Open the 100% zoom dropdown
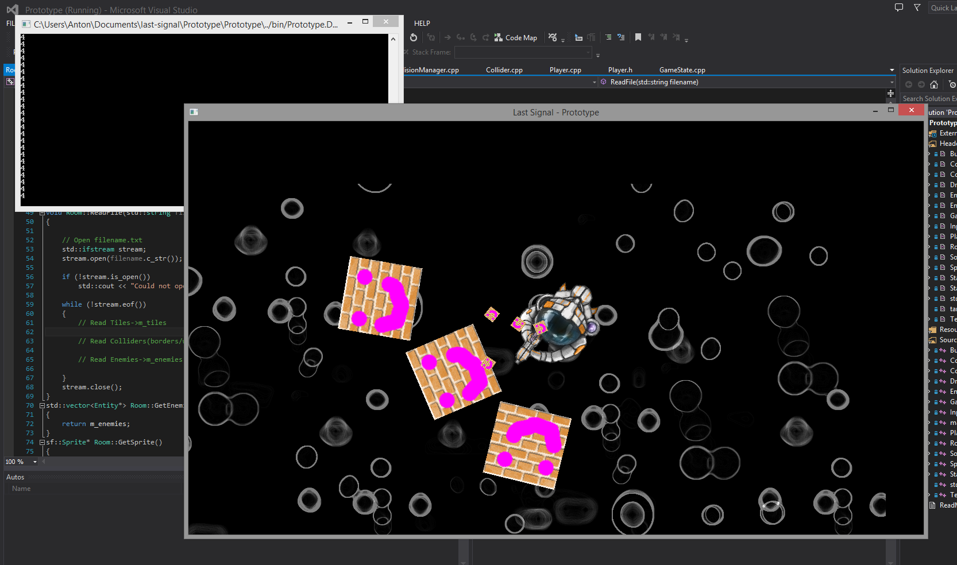Screen dimensions: 957x565 tap(34, 462)
